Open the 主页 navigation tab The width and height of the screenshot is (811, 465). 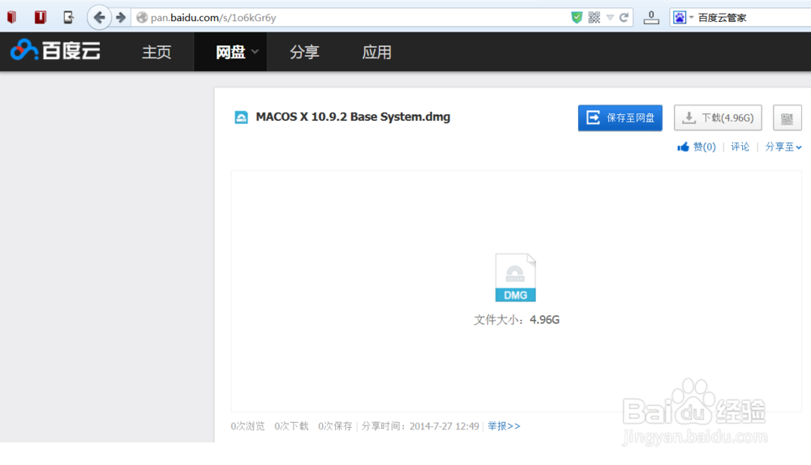(x=157, y=52)
